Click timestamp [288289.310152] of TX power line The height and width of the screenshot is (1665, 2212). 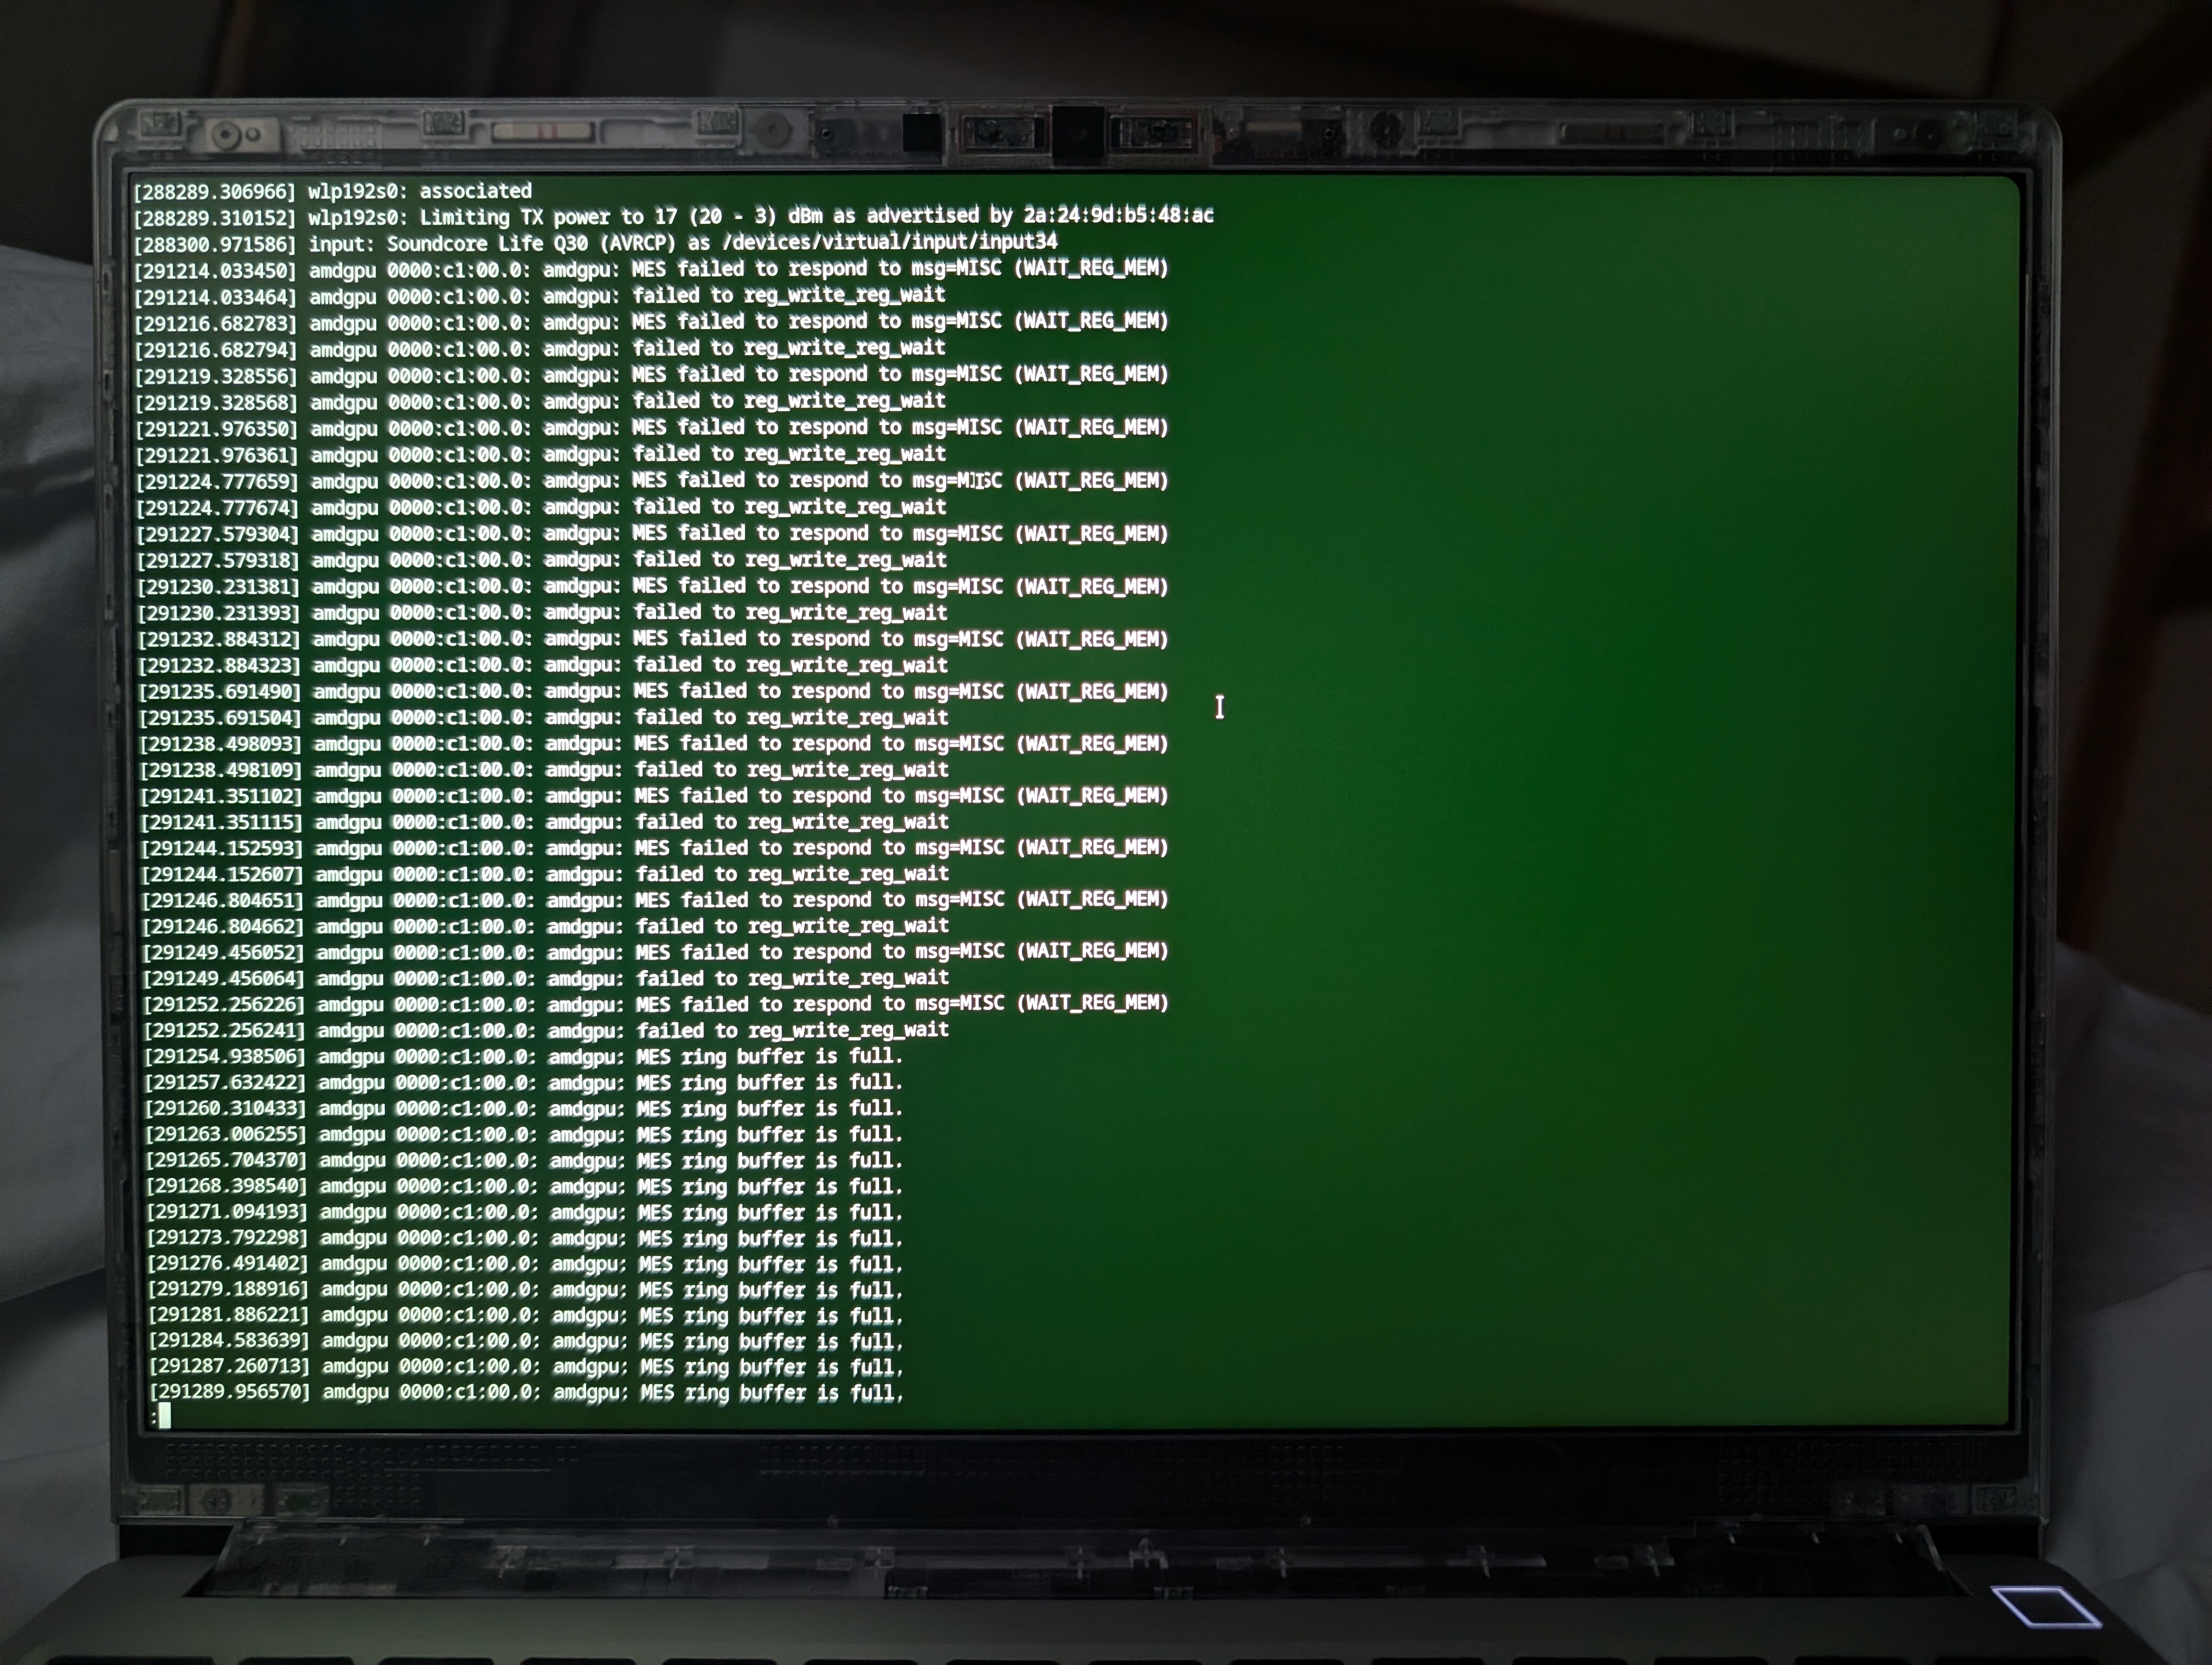pos(215,218)
